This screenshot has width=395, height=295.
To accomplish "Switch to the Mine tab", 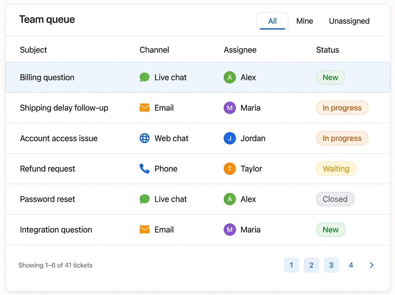I will (x=304, y=21).
